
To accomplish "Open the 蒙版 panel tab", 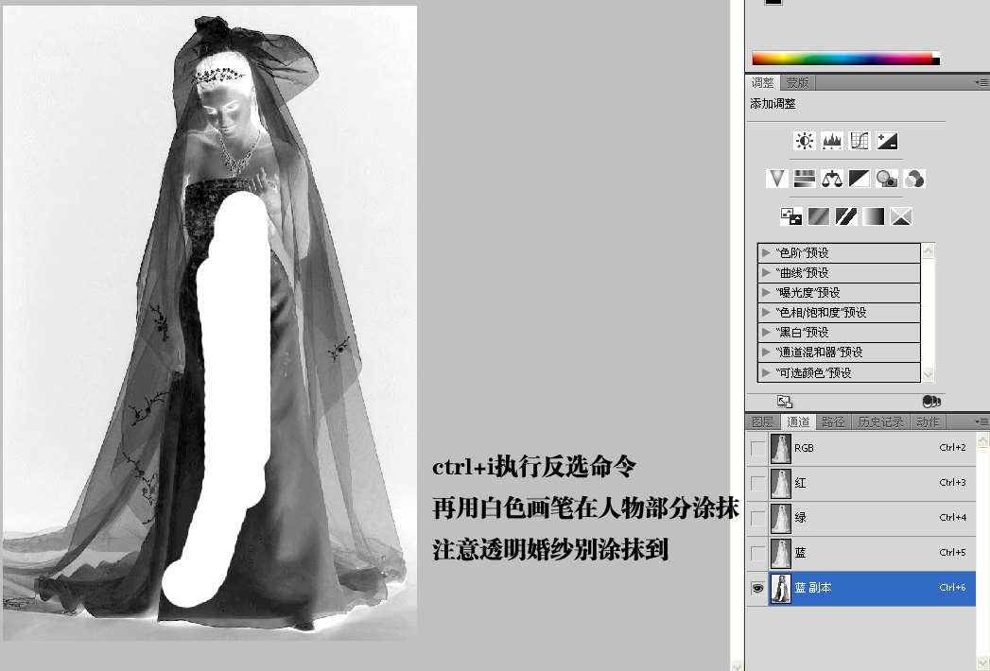I will 797,83.
